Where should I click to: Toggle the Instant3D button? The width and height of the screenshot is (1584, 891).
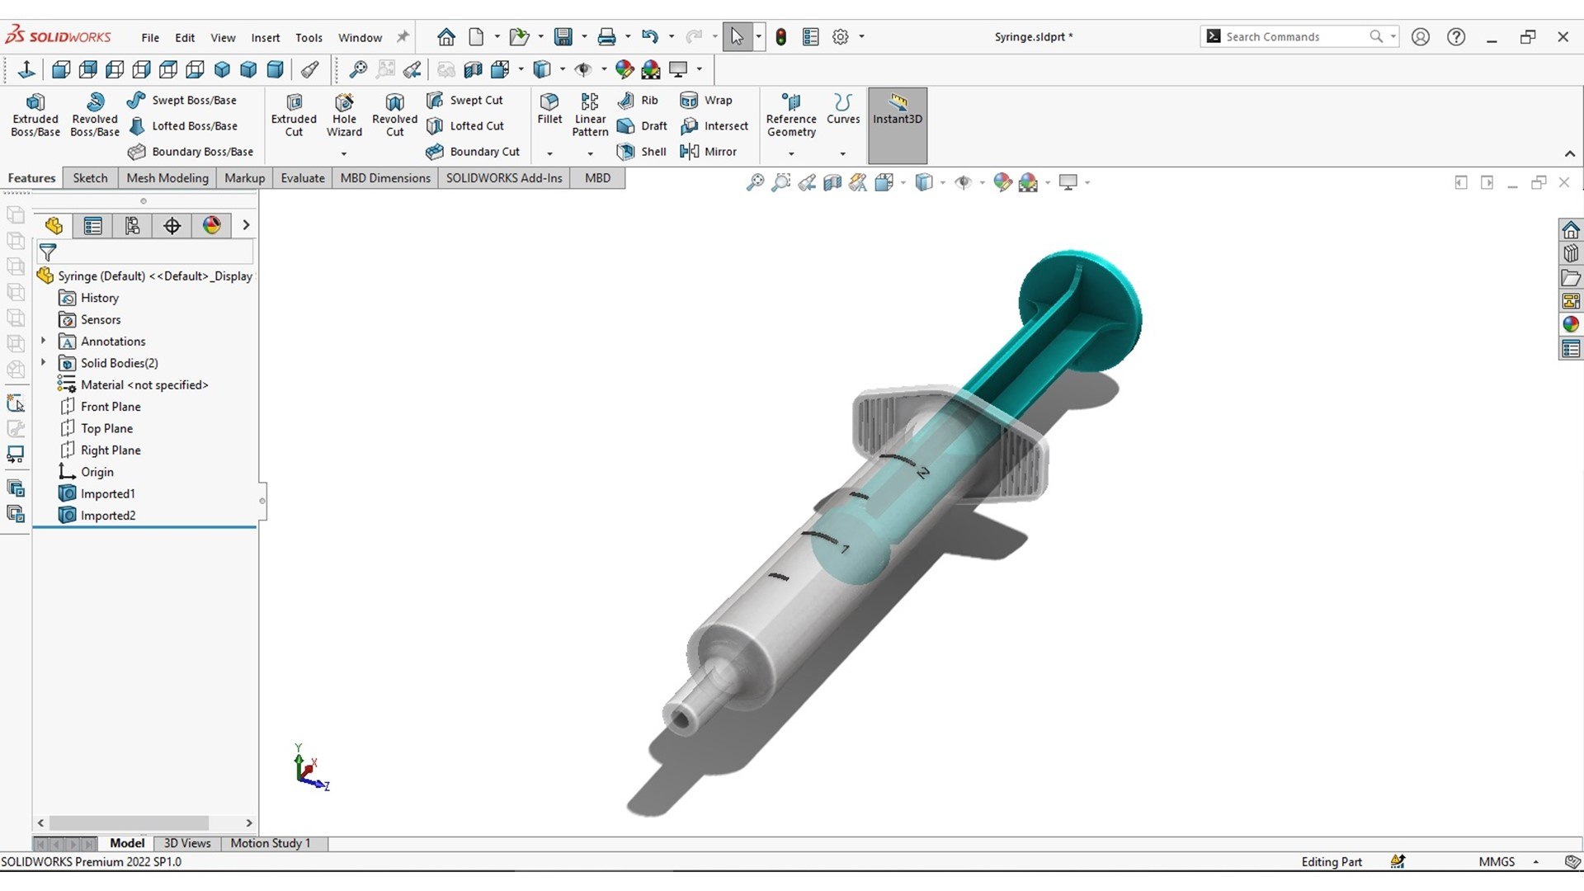[898, 125]
